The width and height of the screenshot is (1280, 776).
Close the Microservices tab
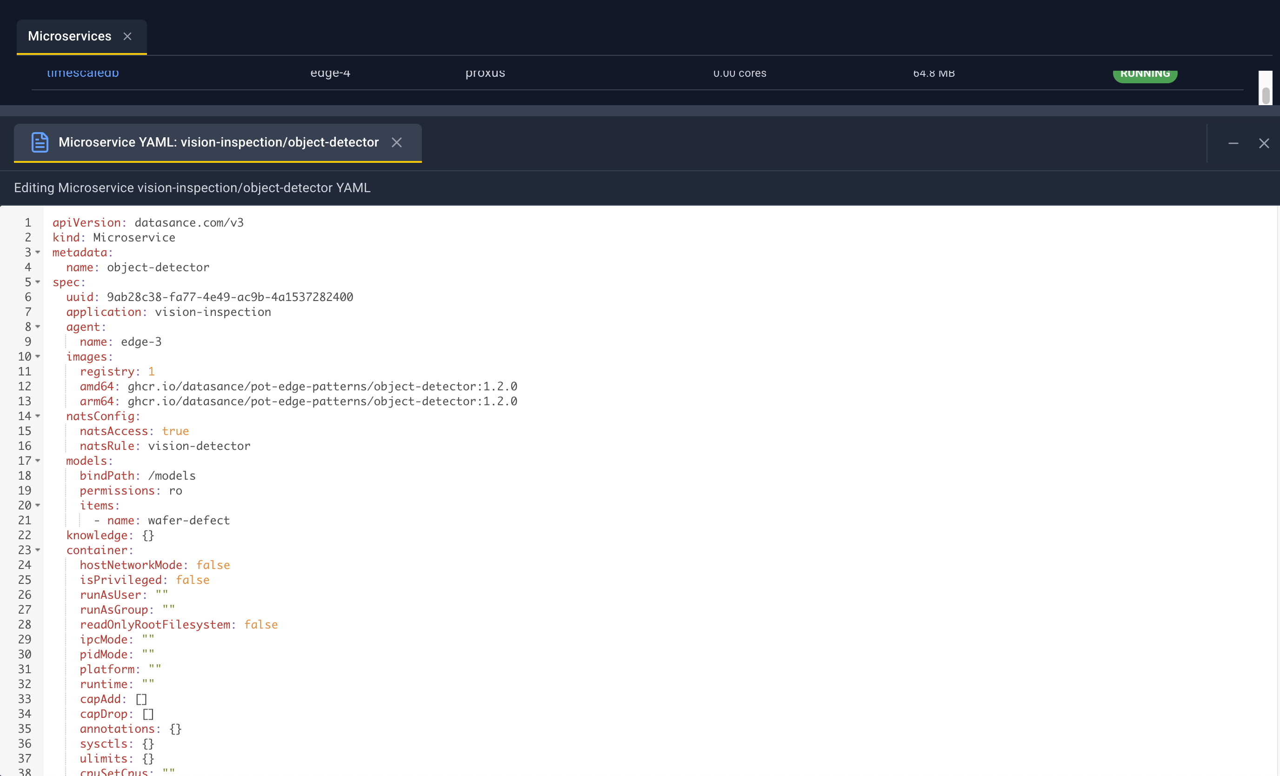127,36
